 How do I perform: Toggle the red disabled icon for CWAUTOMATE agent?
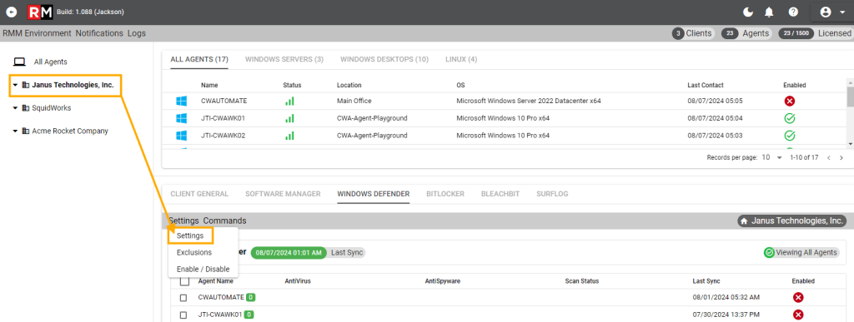(789, 101)
